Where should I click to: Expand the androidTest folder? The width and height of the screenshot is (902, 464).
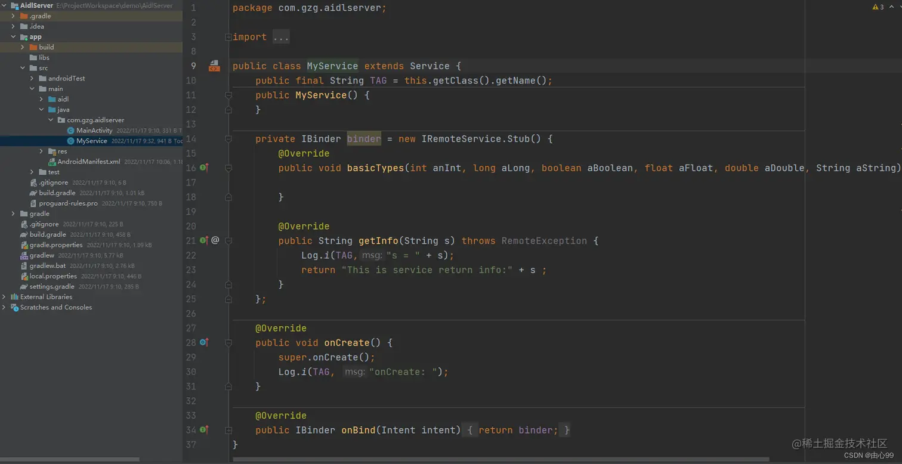click(32, 79)
